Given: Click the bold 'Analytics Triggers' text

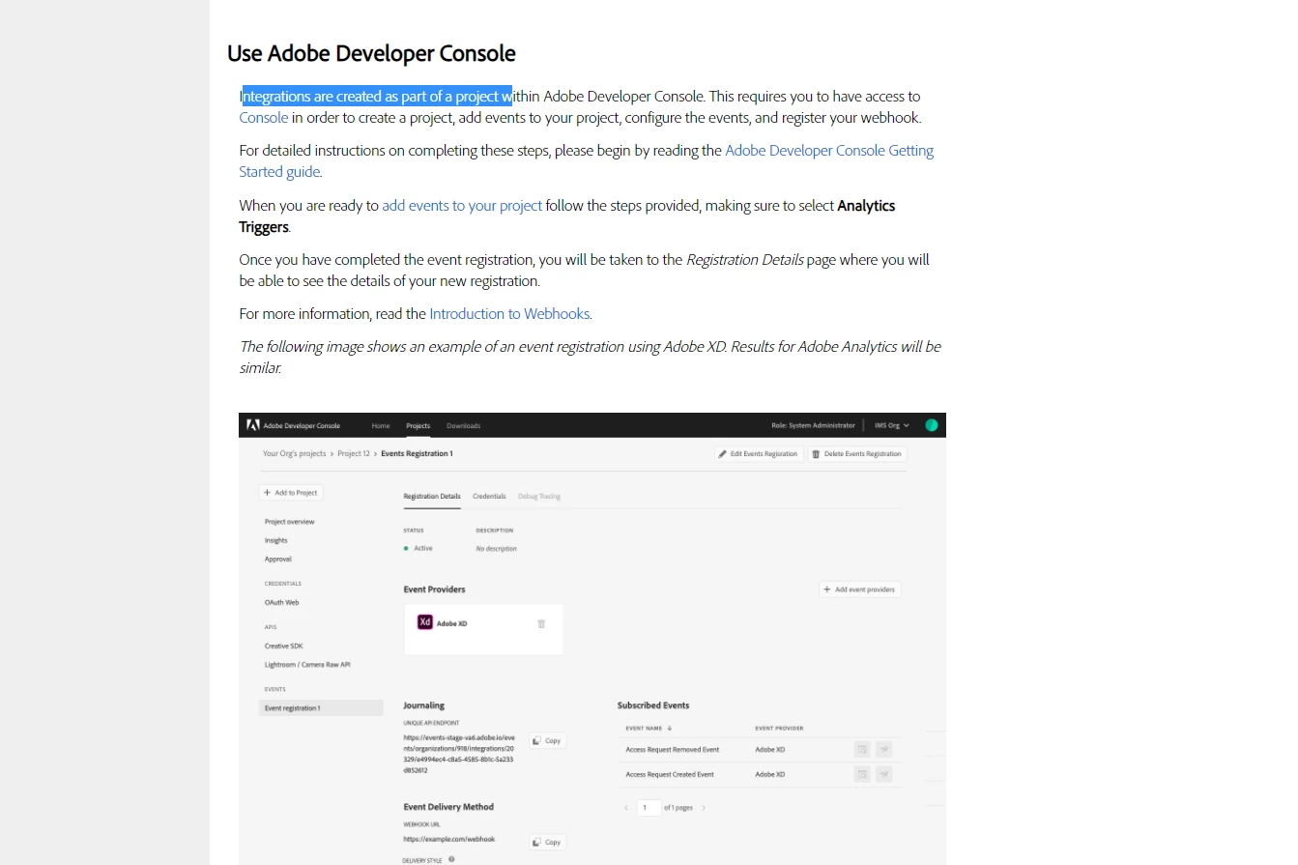Looking at the screenshot, I should pos(567,216).
